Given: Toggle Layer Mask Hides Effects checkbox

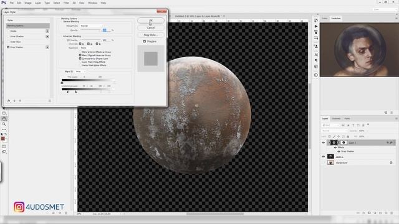Looking at the screenshot, I should pos(80,62).
